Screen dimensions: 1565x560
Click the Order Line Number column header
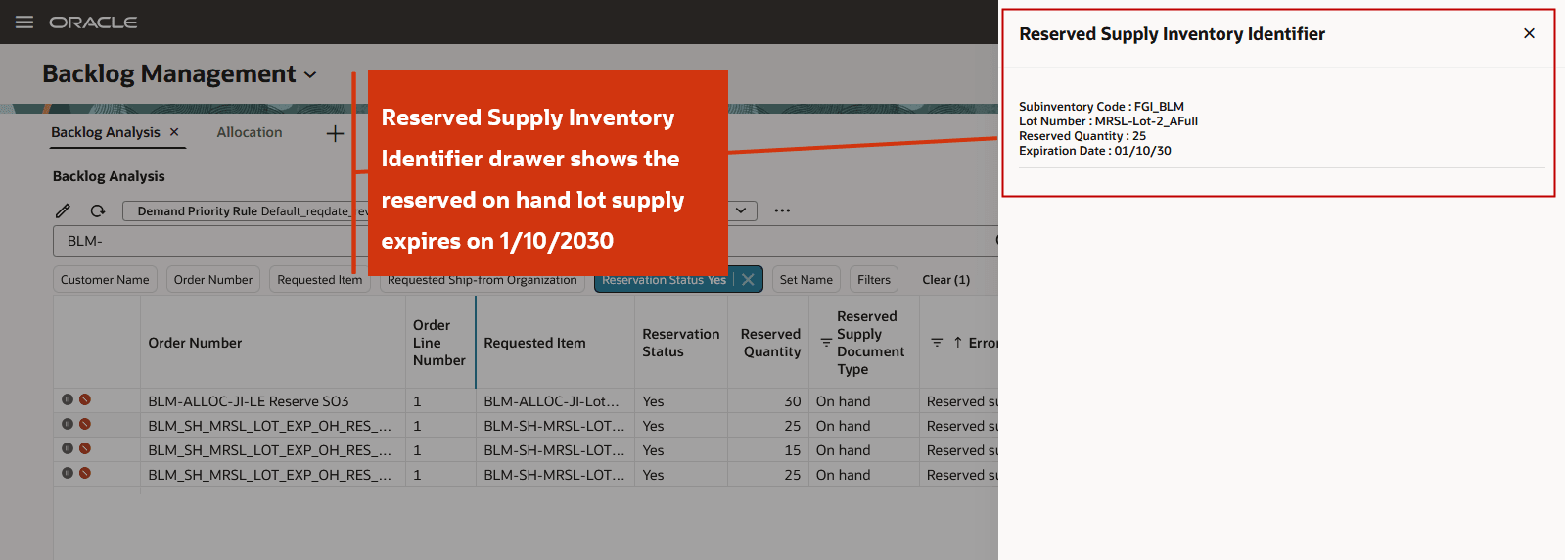coord(438,343)
